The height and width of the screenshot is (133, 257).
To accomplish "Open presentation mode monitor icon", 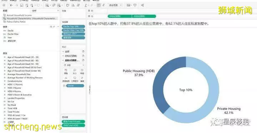I will tap(135, 5).
